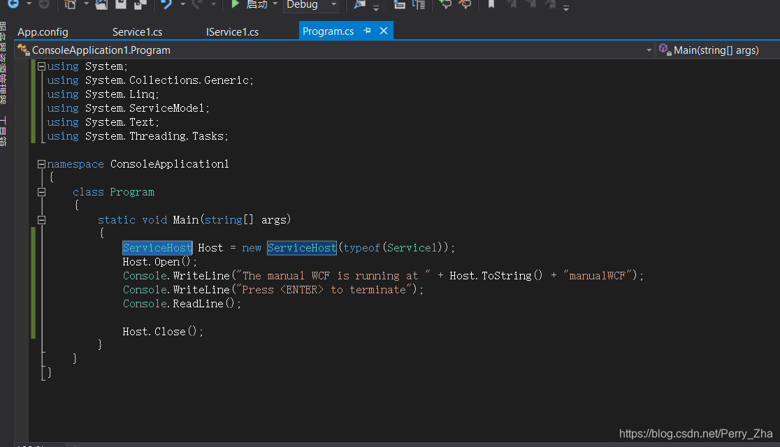Image resolution: width=780 pixels, height=447 pixels.
Task: Click the Comment selection toolbar icon
Action: [x=445, y=4]
